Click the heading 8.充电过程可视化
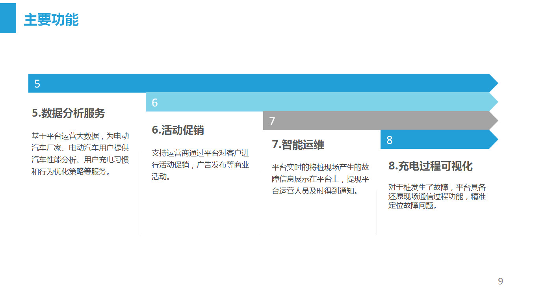The image size is (533, 290). [x=431, y=166]
